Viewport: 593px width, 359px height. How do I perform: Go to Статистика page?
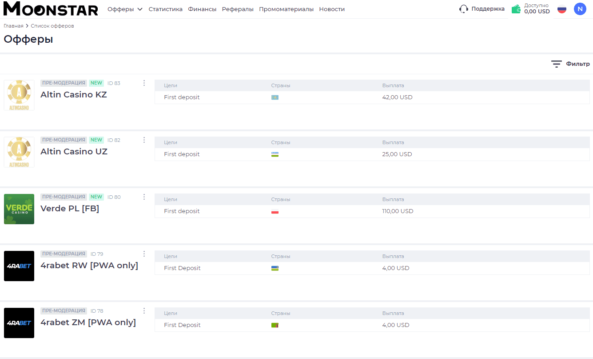[x=165, y=9]
